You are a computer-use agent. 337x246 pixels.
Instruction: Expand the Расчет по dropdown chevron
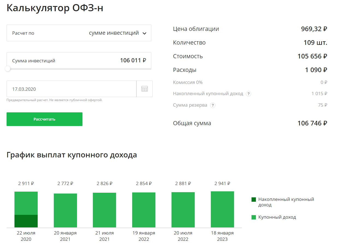click(x=144, y=33)
